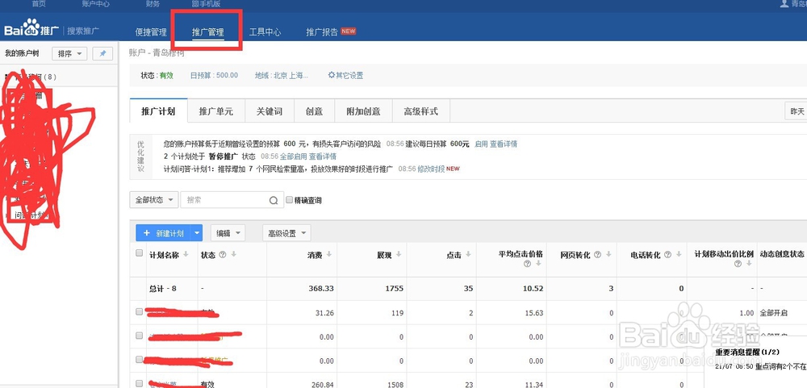Open the 昨天 date range selector
Screen dimensions: 807x388
pos(796,111)
